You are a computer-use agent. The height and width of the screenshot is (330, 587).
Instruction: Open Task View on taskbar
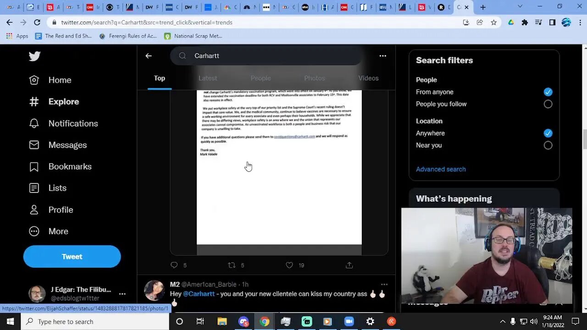point(200,321)
